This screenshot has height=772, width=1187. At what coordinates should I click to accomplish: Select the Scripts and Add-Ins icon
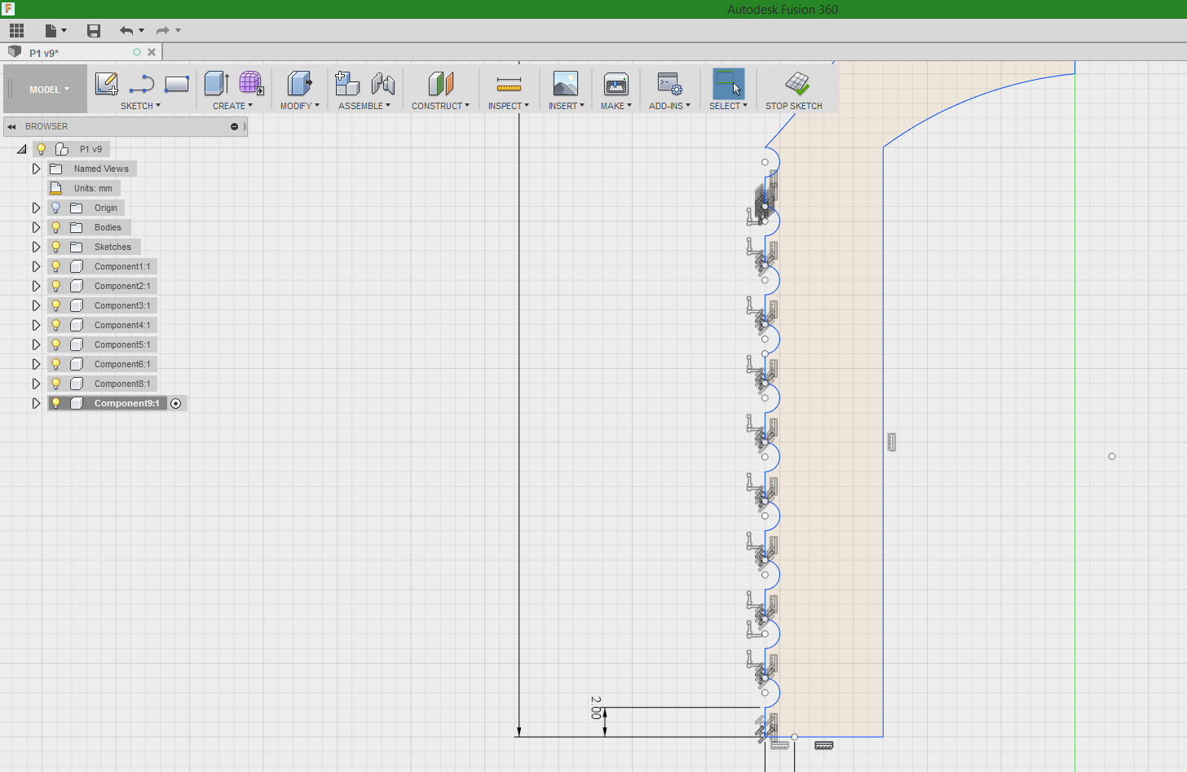[x=669, y=84]
